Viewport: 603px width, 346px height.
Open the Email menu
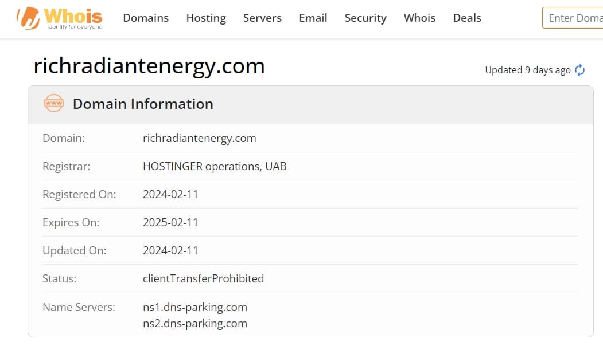[313, 18]
